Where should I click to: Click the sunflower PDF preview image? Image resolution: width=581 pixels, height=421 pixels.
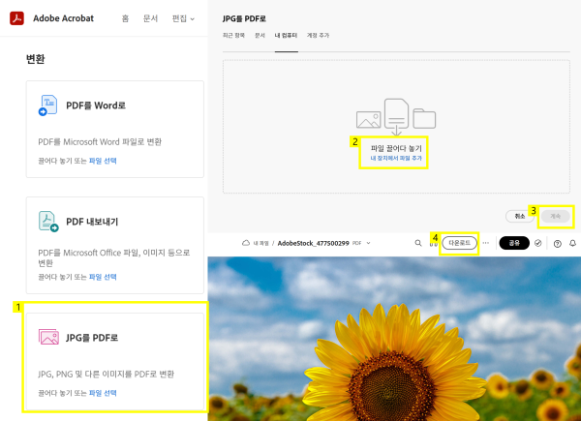[x=394, y=339]
